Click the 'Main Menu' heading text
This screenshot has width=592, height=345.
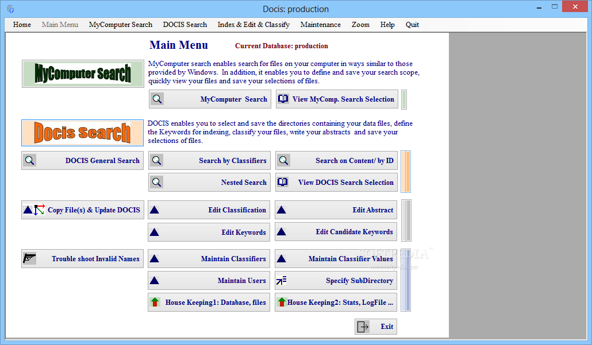[x=179, y=45]
